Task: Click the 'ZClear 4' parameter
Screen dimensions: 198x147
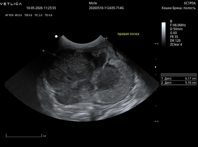Action: 176,44
